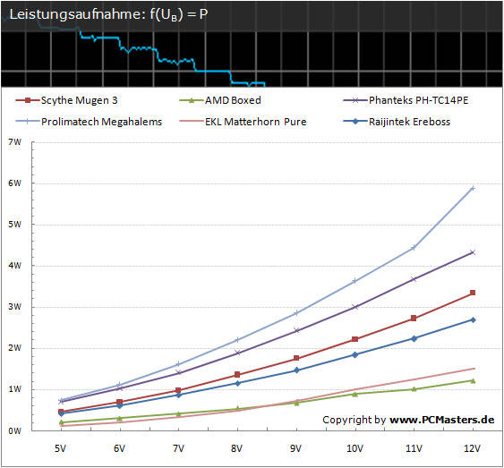Click Raijintek Ereboss diamond at 9V

pos(296,370)
